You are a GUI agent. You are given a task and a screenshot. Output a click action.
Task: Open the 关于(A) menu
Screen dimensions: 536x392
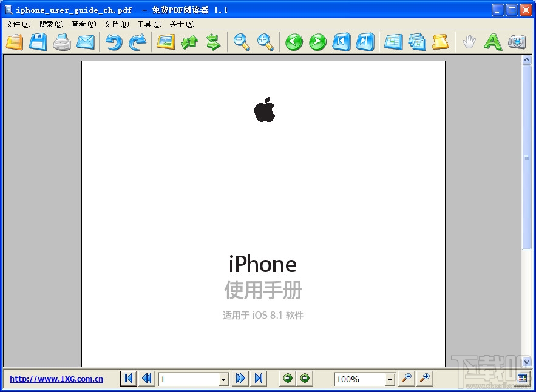[x=182, y=24]
